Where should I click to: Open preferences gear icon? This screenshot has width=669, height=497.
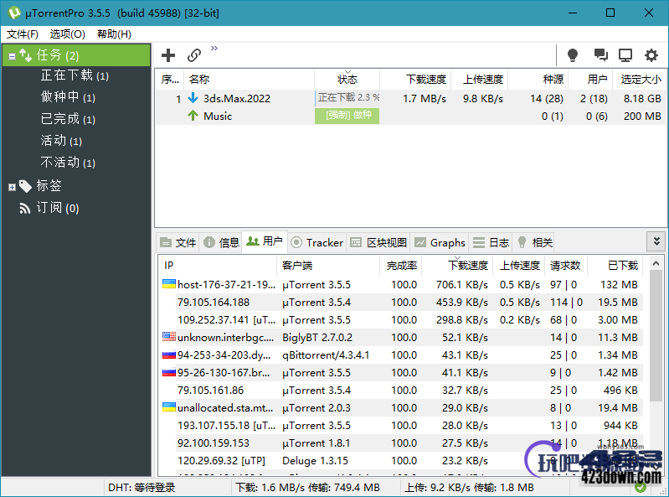coord(651,55)
